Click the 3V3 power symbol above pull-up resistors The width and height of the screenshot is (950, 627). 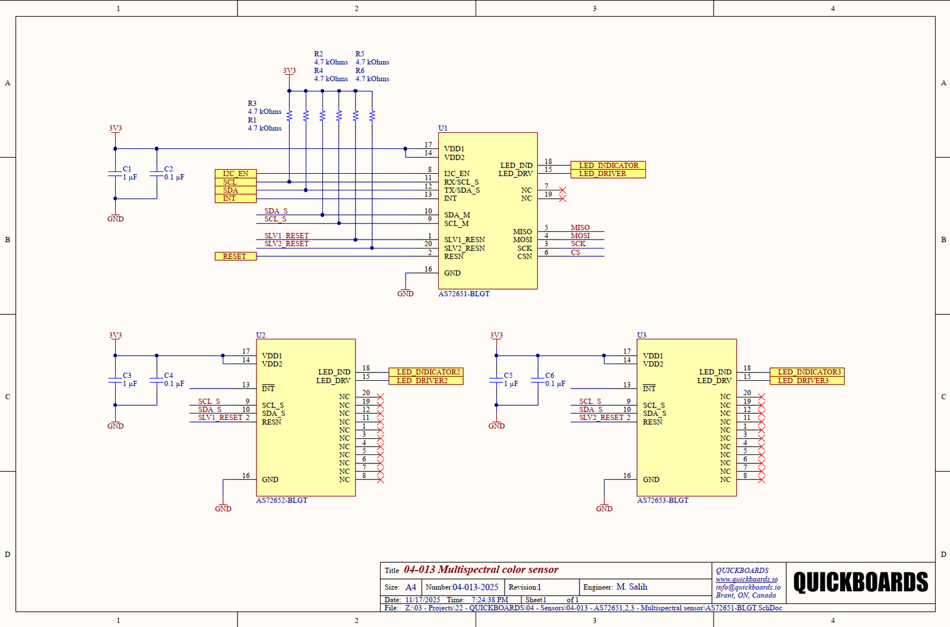click(x=289, y=71)
